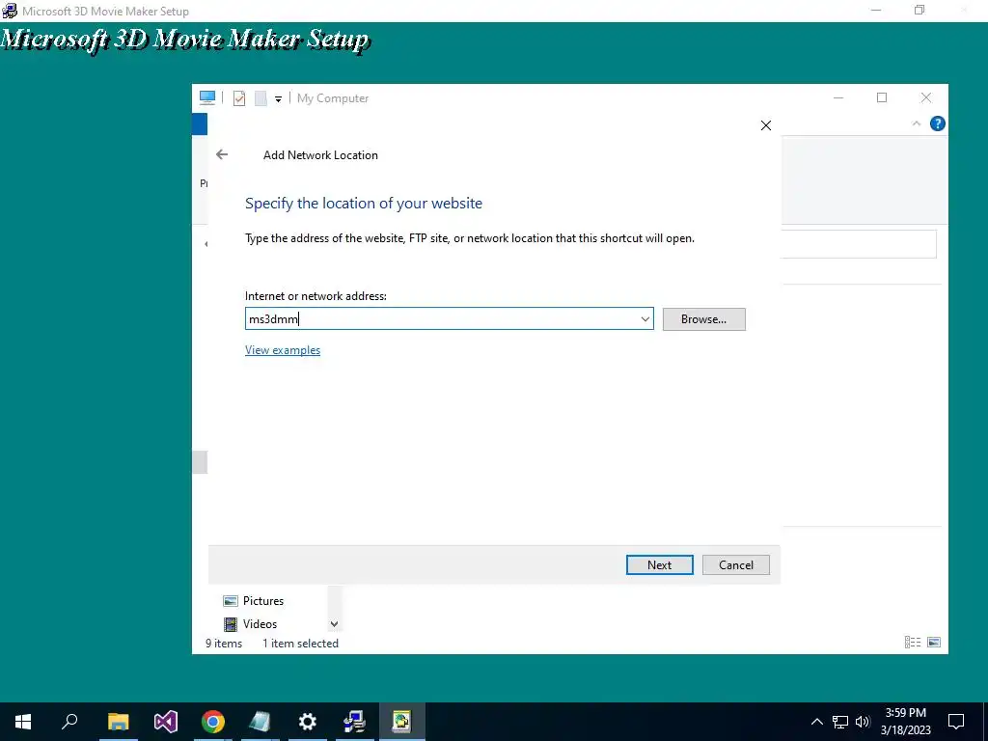Viewport: 988px width, 741px height.
Task: Click the Next button in the wizard
Action: pyautogui.click(x=659, y=564)
